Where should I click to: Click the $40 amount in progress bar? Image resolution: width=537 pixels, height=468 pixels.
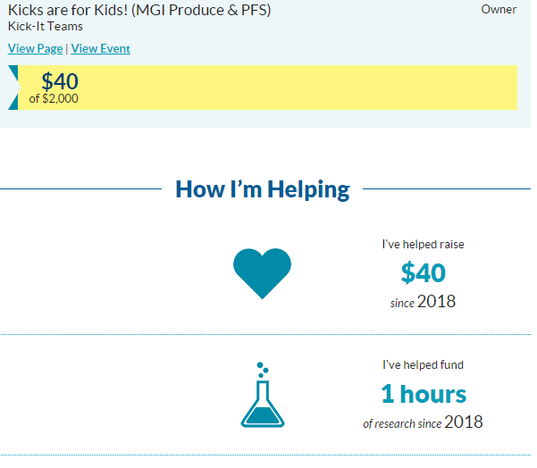click(59, 80)
